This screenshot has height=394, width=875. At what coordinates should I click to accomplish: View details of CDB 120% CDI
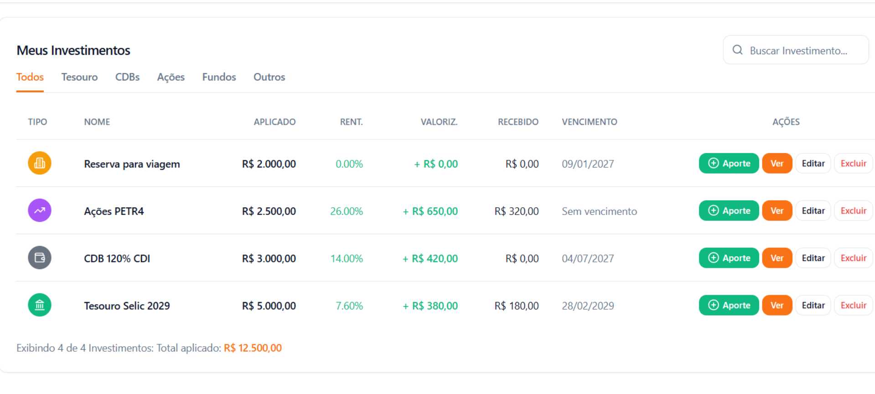click(x=777, y=258)
